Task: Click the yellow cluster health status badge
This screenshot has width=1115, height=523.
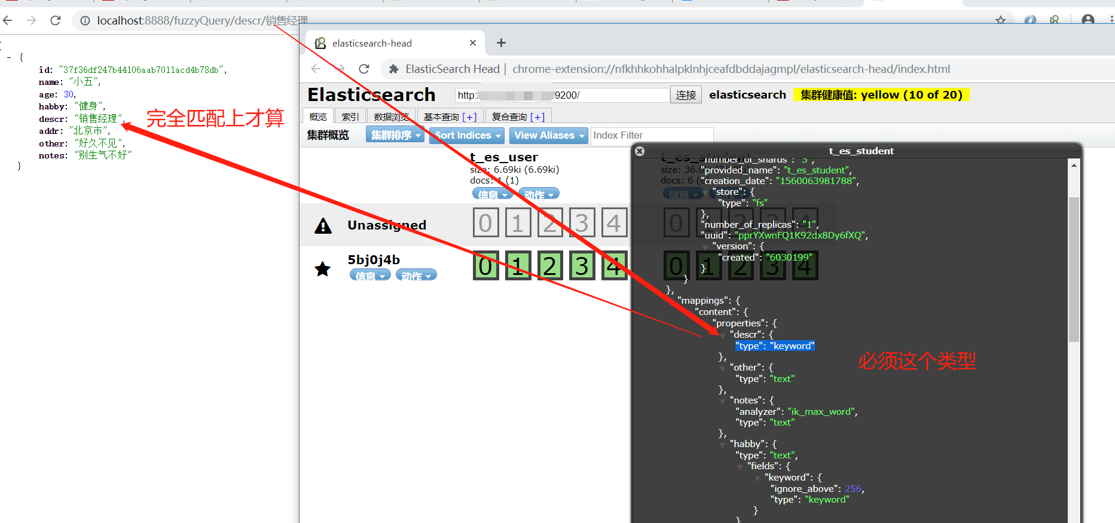Action: click(x=881, y=95)
